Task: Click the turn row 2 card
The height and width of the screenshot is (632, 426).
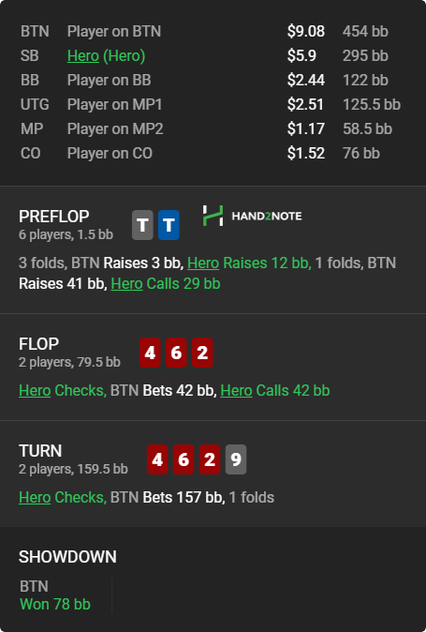Action: pyautogui.click(x=210, y=459)
